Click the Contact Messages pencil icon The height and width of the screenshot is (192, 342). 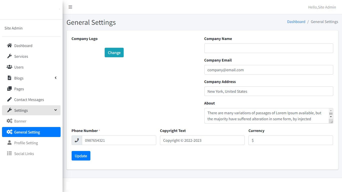coord(10,99)
